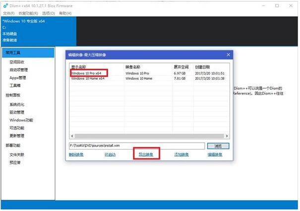Viewport: 300px width, 211px height.
Task: Open 文件关联 in the sidebar
Action: coord(17,155)
